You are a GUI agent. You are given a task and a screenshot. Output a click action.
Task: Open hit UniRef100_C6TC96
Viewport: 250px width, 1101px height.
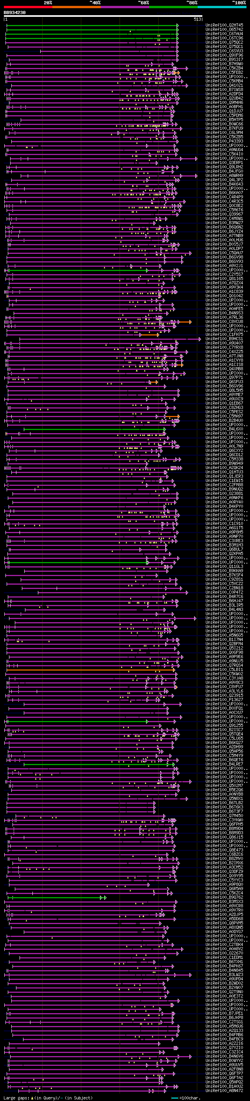224,38
